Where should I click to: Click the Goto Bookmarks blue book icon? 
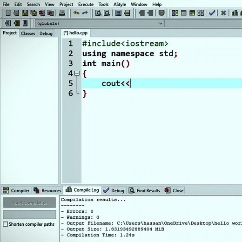[25, 23]
